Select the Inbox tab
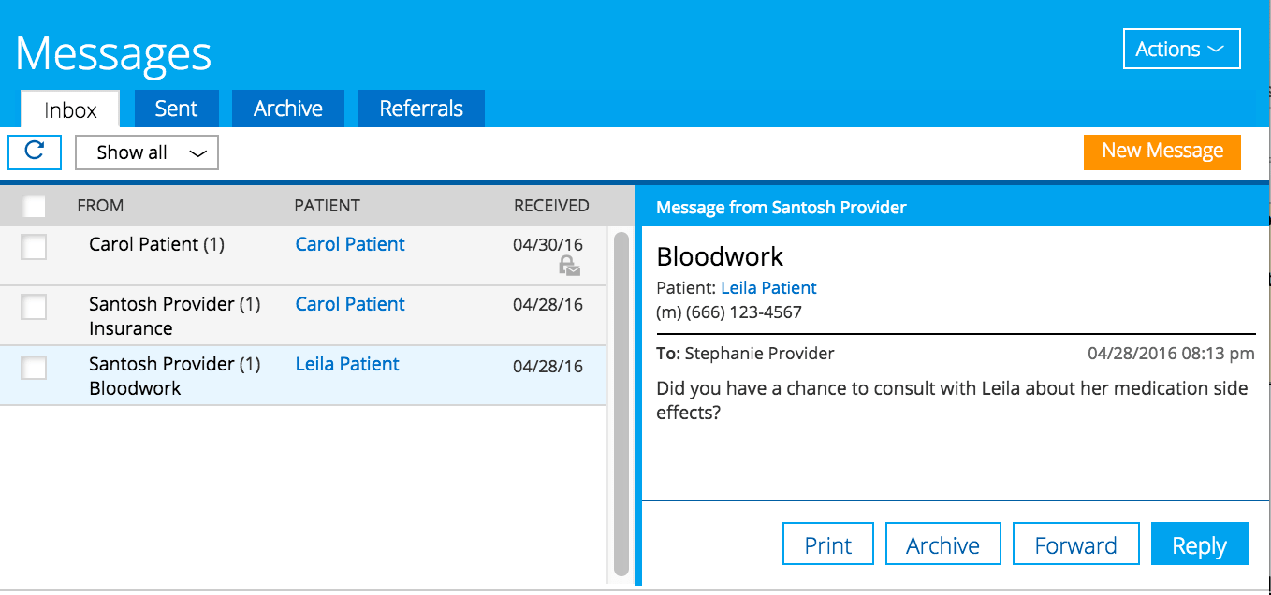 point(70,109)
